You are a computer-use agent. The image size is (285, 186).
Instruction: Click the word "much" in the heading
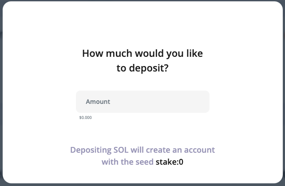click(115, 54)
